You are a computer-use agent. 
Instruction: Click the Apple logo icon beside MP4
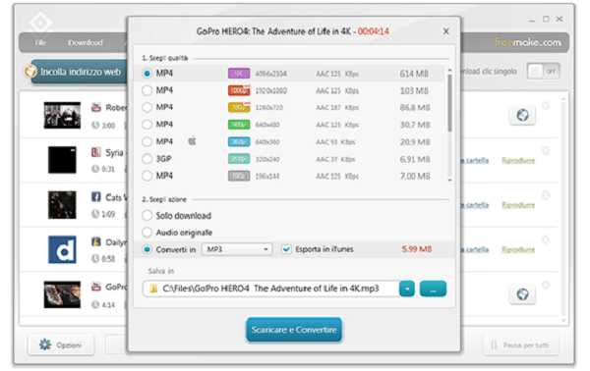192,141
